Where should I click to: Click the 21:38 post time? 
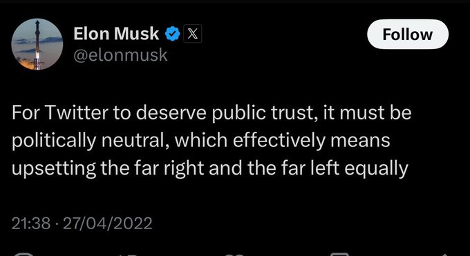(31, 224)
